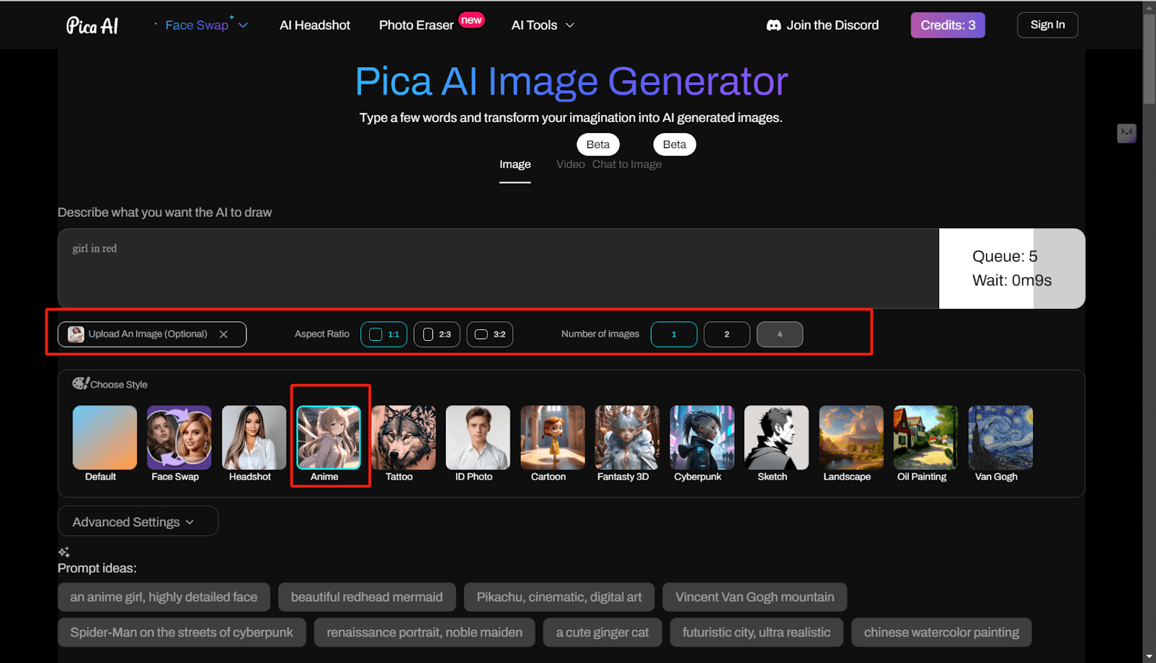Select 1:1 aspect ratio
This screenshot has width=1156, height=663.
pyautogui.click(x=384, y=334)
